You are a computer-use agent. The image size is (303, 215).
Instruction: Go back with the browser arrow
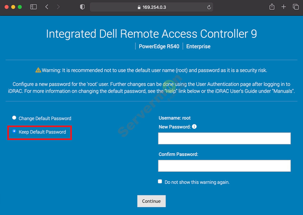click(47, 7)
